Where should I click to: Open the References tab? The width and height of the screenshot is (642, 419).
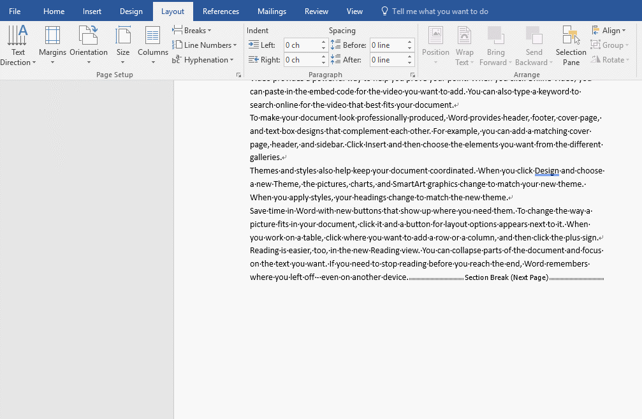[x=221, y=11]
